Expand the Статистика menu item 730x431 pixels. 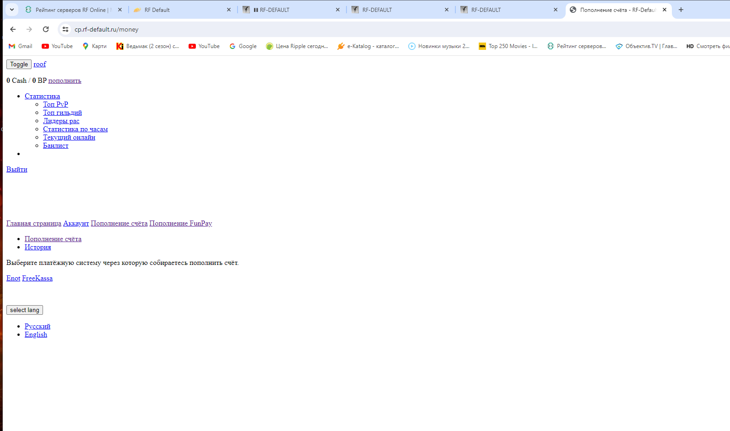coord(42,96)
